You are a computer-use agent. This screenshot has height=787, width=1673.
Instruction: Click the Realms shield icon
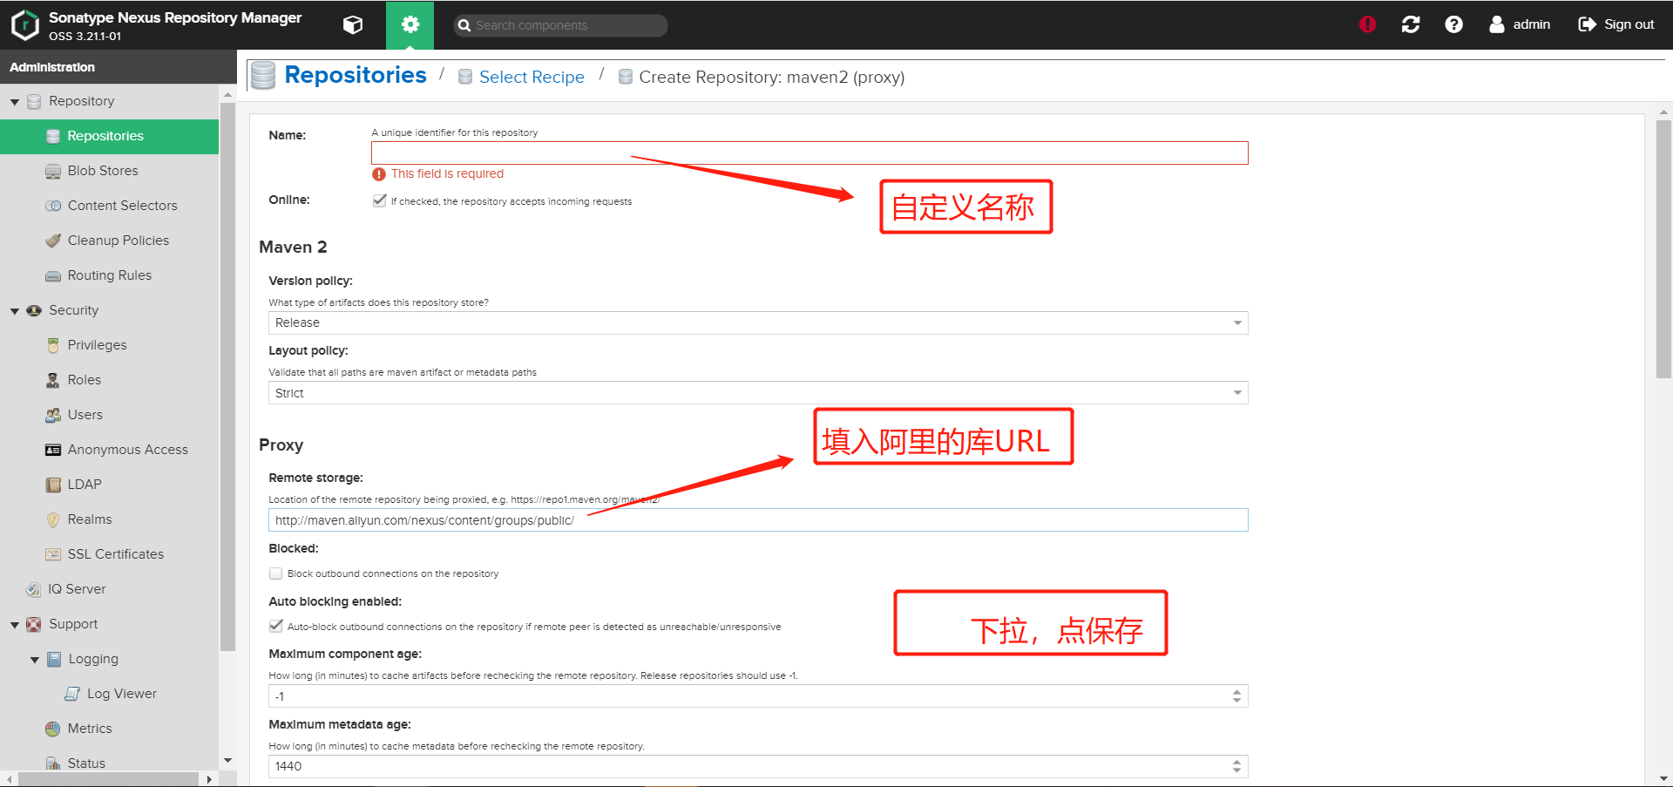(53, 519)
